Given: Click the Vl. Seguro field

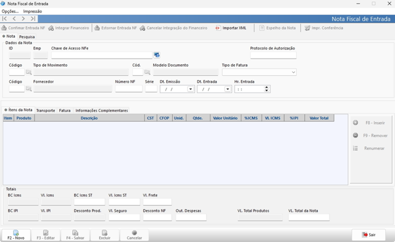Looking at the screenshot, I should click(124, 217).
